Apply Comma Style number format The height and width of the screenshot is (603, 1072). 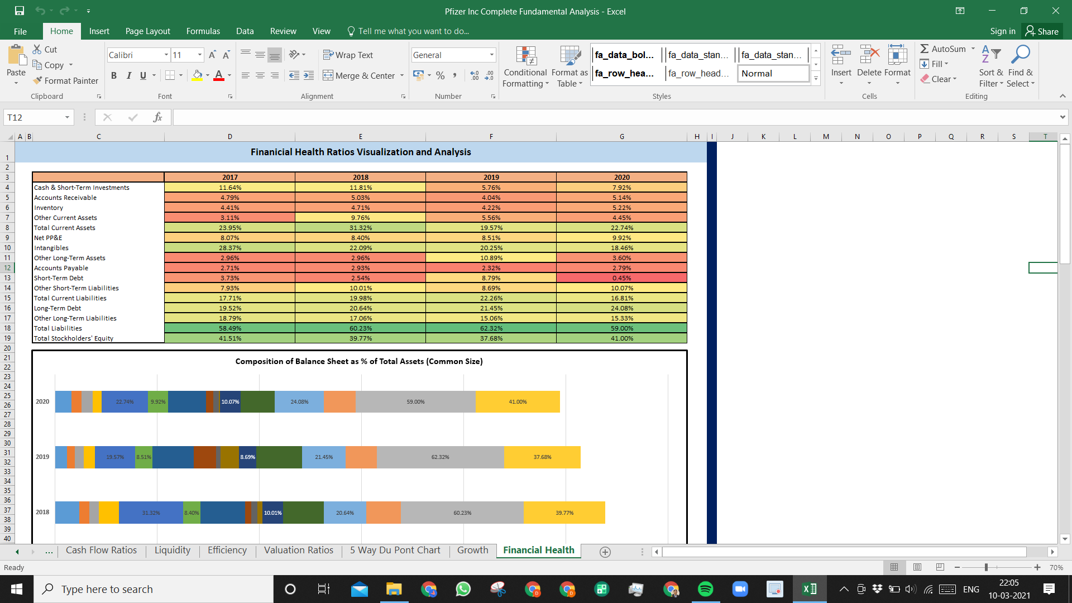point(455,75)
